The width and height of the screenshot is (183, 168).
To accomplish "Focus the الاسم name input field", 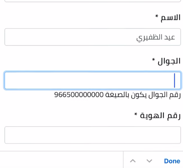I will tap(93, 37).
